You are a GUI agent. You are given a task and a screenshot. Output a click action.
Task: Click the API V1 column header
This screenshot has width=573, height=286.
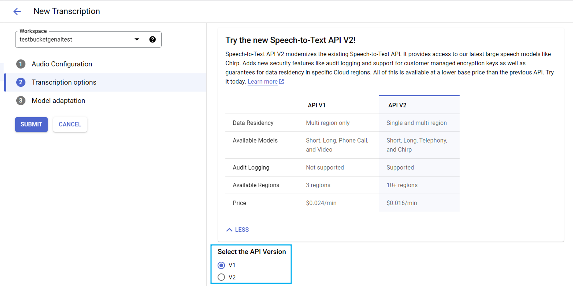317,105
